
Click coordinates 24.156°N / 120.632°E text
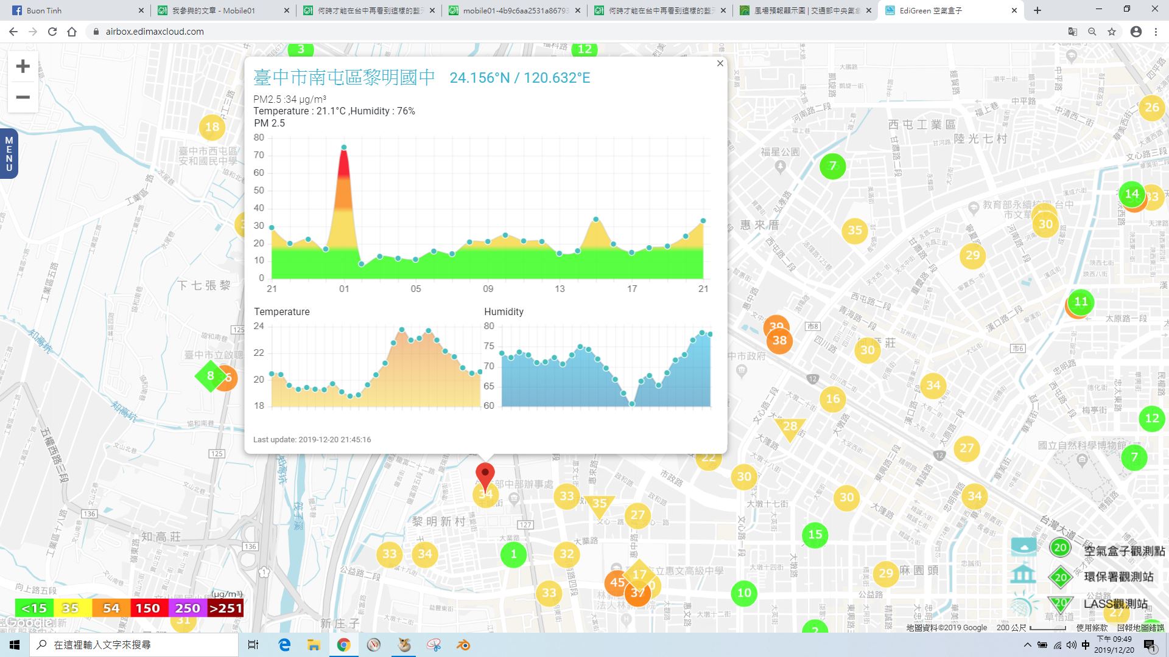tap(520, 78)
